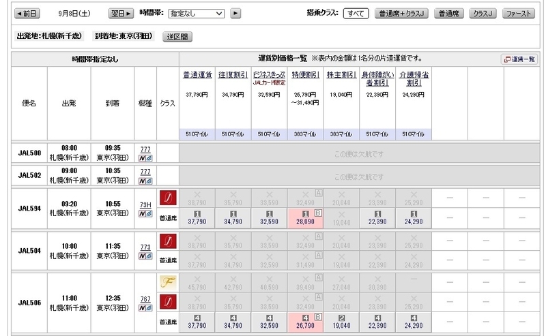
Task: Click the JAL500 この便は欠航です cancellation notice
Action: click(x=359, y=154)
